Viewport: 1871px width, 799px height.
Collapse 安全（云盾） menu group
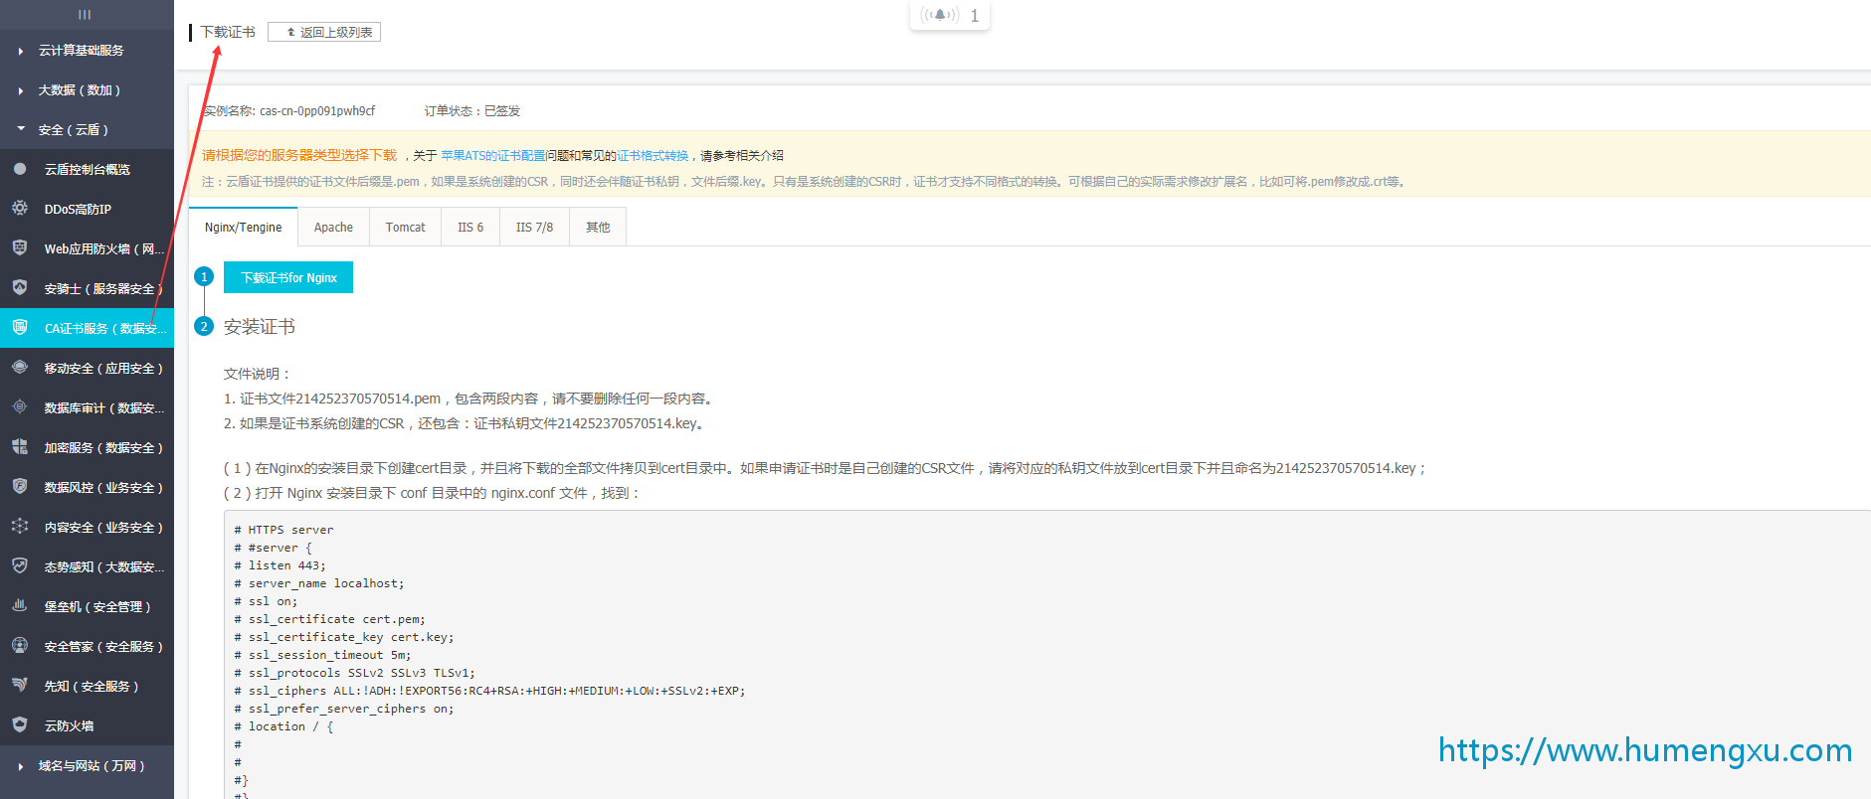87,129
